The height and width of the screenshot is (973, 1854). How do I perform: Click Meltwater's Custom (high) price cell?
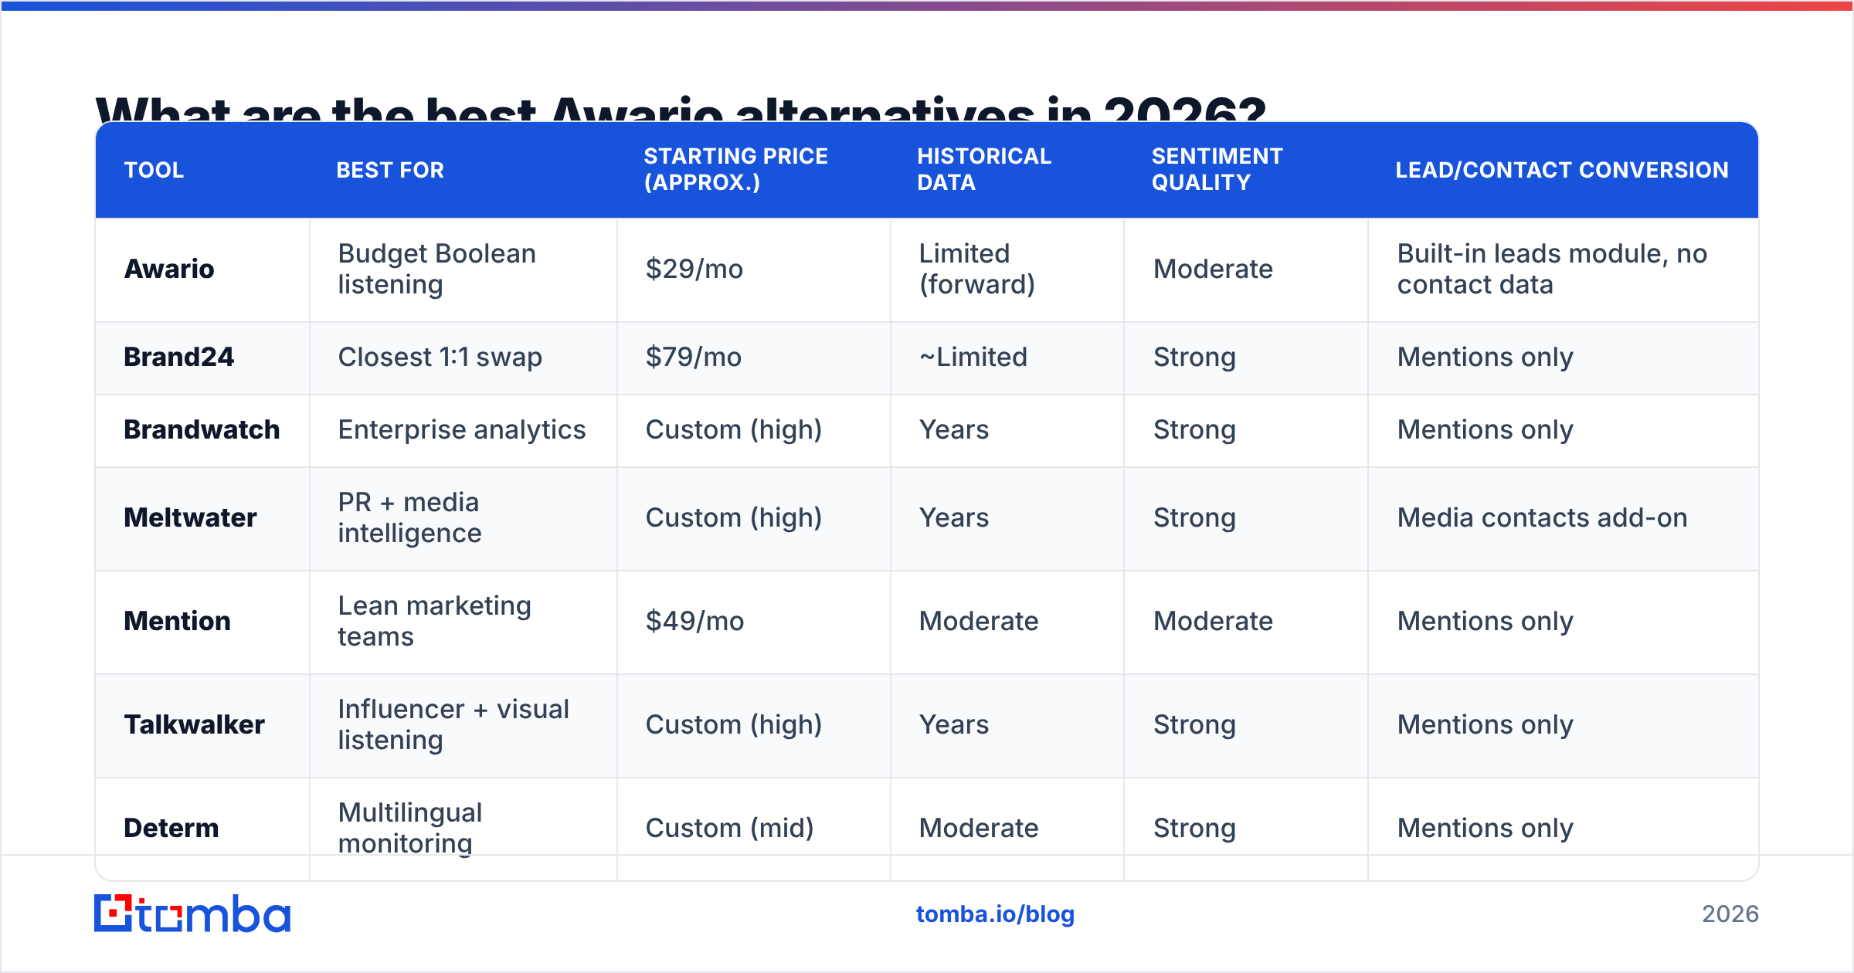pos(754,518)
